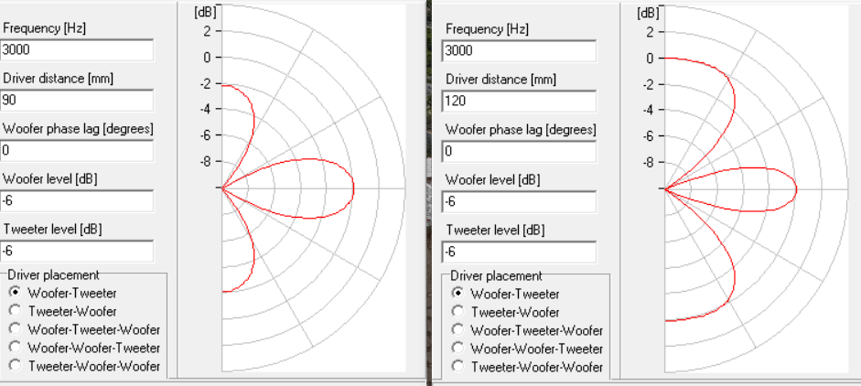
Task: Enable Tweeter-Woofer-Woofer option in right panel
Action: click(x=457, y=367)
